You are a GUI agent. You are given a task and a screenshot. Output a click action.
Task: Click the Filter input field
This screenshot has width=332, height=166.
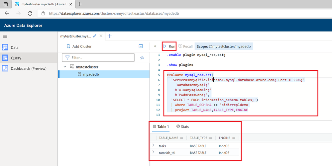point(98,57)
